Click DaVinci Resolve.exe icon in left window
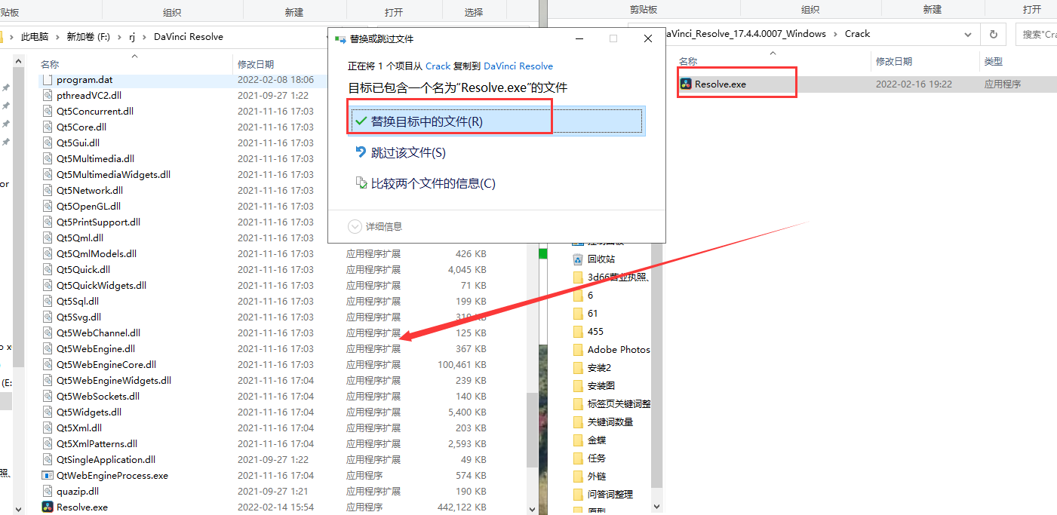 48,507
